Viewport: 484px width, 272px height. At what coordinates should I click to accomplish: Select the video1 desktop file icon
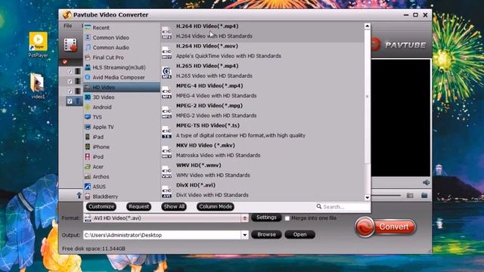[38, 85]
